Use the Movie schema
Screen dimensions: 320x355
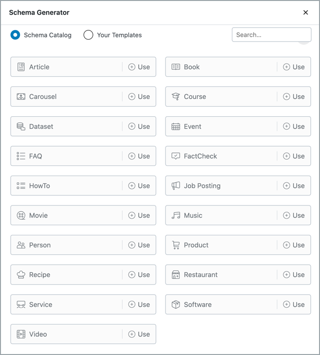139,215
